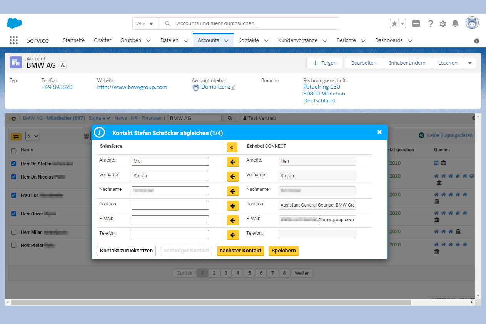The height and width of the screenshot is (324, 486).
Task: Transfer the Position value with its yellow arrow
Action: click(x=232, y=206)
